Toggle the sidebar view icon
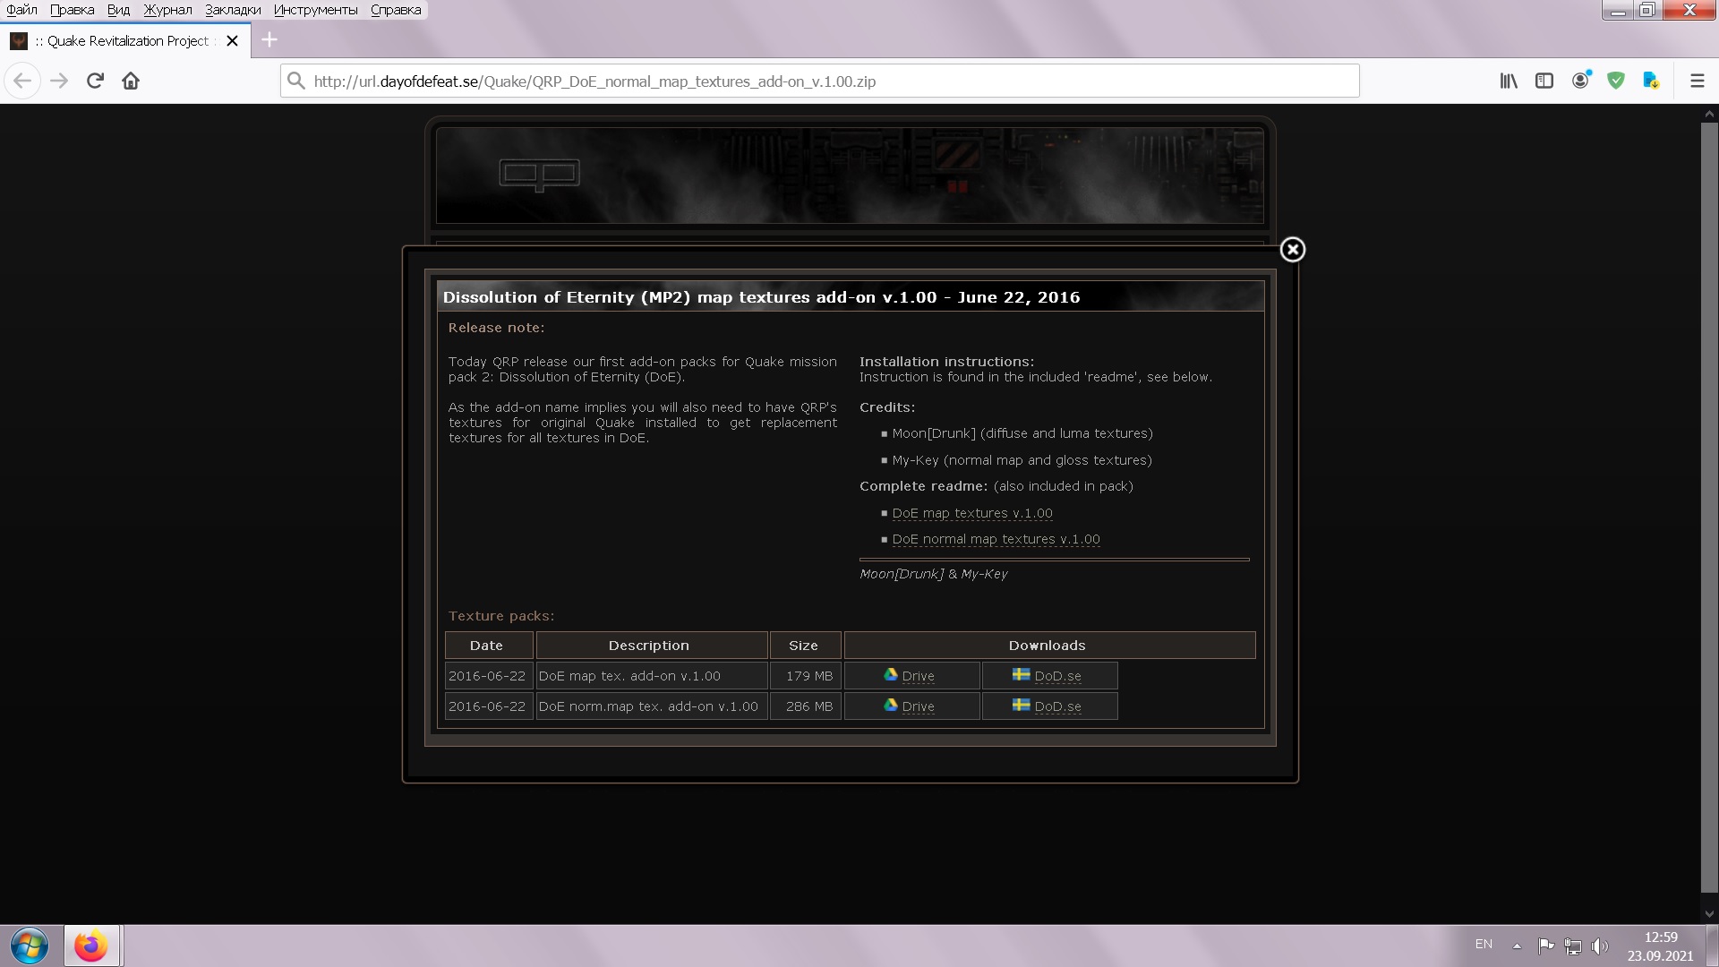The image size is (1719, 967). click(x=1544, y=81)
